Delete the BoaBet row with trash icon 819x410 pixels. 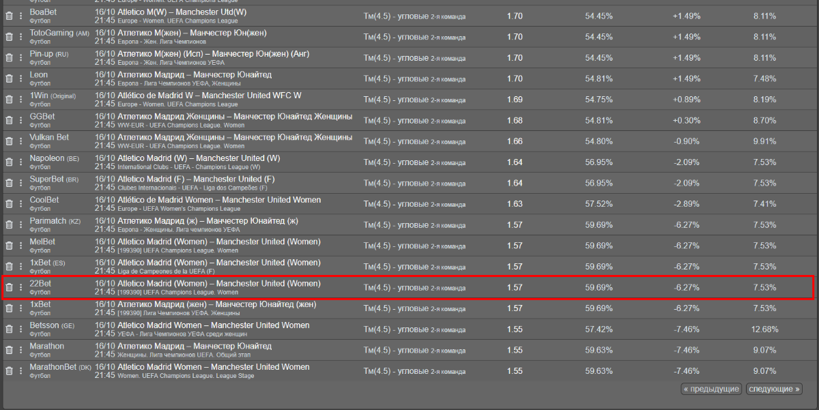(x=9, y=16)
